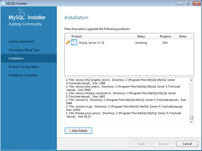Click the Hide Details button
The width and height of the screenshot is (202, 151).
click(78, 131)
